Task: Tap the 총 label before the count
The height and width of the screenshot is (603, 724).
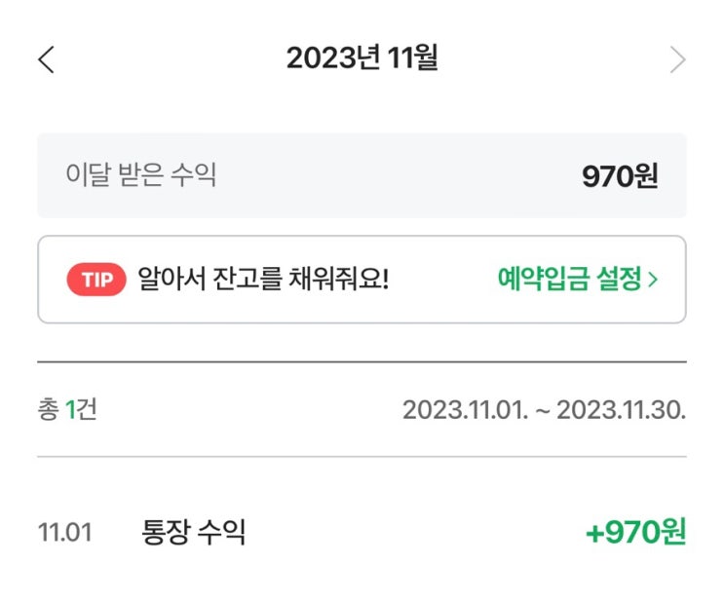Action: [x=48, y=410]
